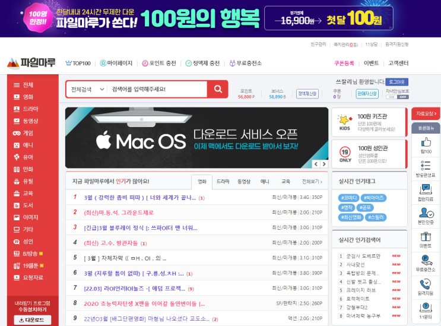Open the 기타 sidebar category
The width and height of the screenshot is (441, 326).
coord(23,229)
